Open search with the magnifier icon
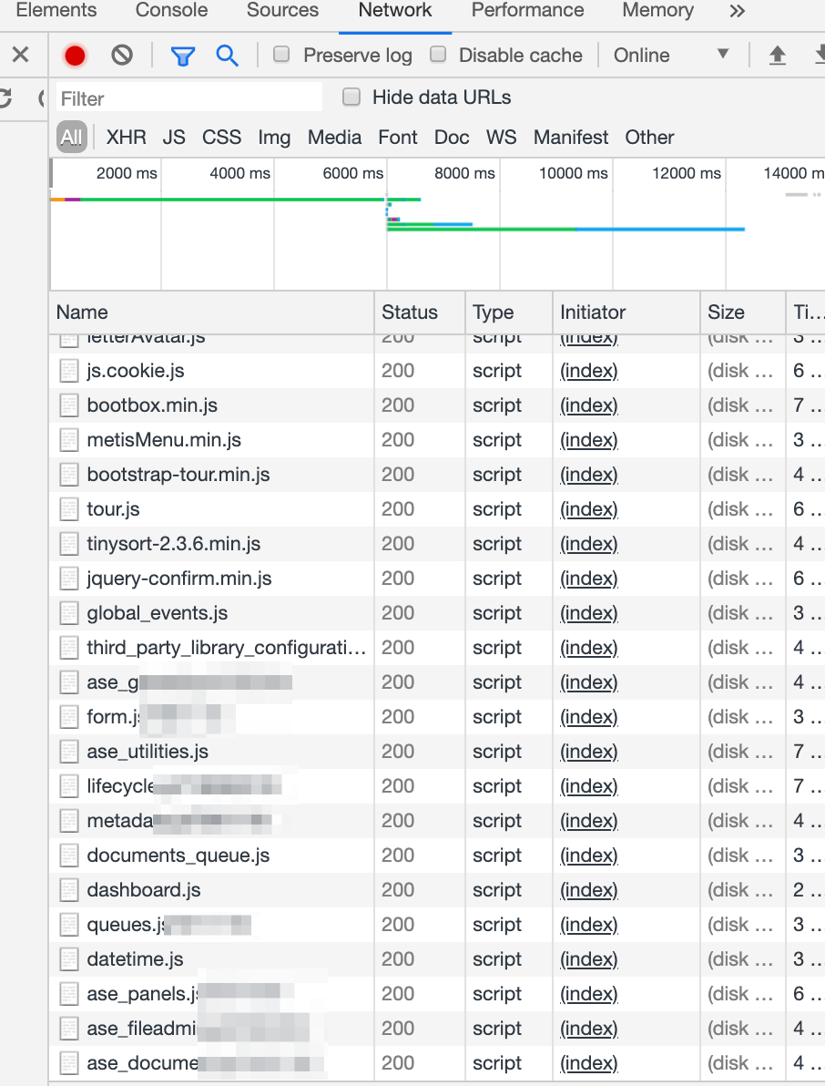The width and height of the screenshot is (825, 1086). 227,56
